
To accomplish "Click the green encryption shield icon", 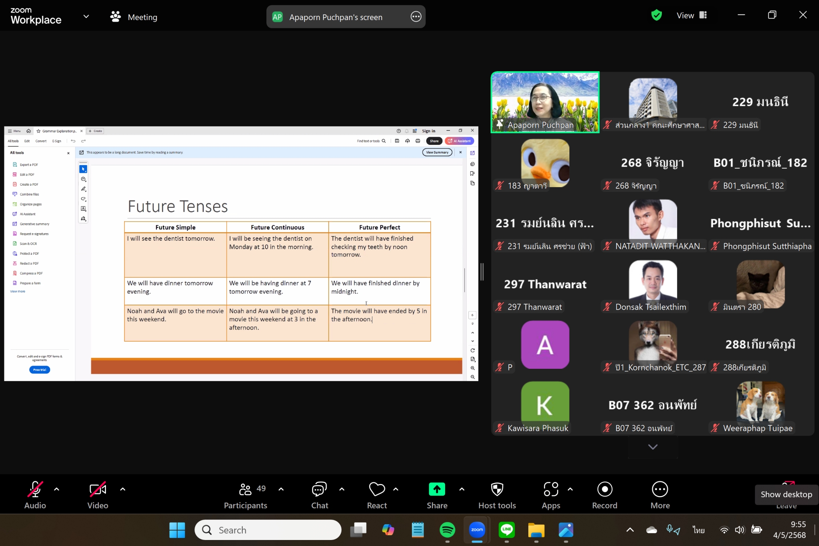I will (656, 15).
